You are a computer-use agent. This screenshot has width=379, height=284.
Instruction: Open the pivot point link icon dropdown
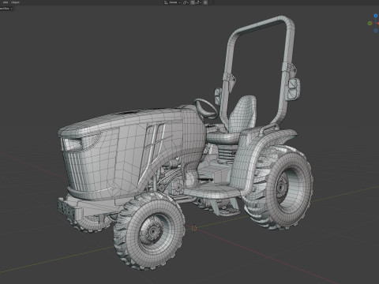click(186, 2)
